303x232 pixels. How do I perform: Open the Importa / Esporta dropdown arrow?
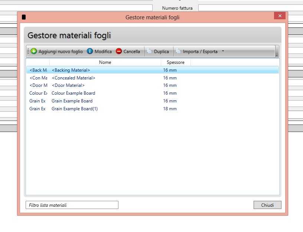pos(223,51)
